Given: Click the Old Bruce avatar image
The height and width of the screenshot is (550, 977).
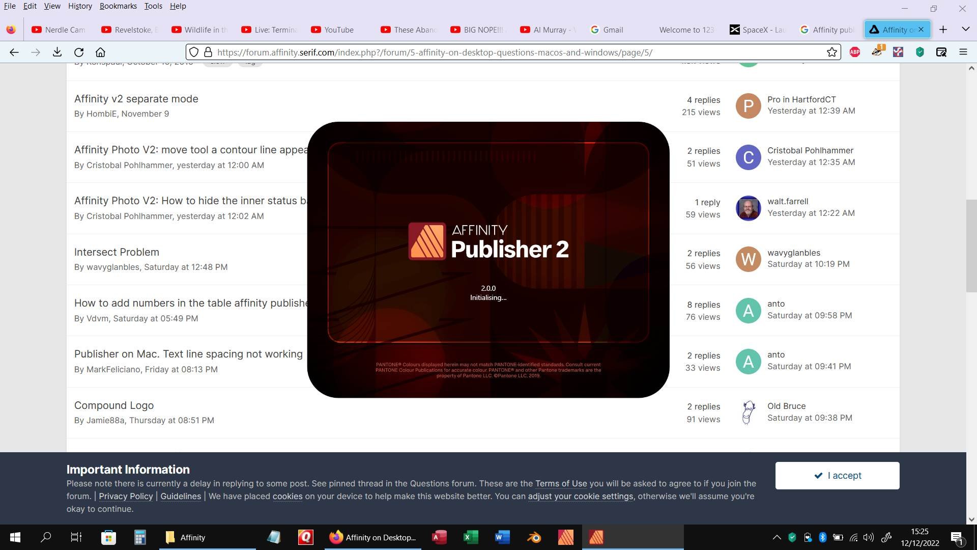Looking at the screenshot, I should pyautogui.click(x=748, y=413).
